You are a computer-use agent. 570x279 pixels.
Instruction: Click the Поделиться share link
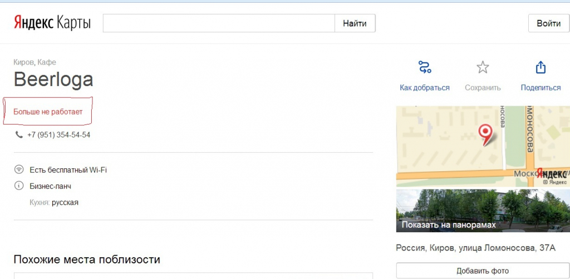[540, 88]
